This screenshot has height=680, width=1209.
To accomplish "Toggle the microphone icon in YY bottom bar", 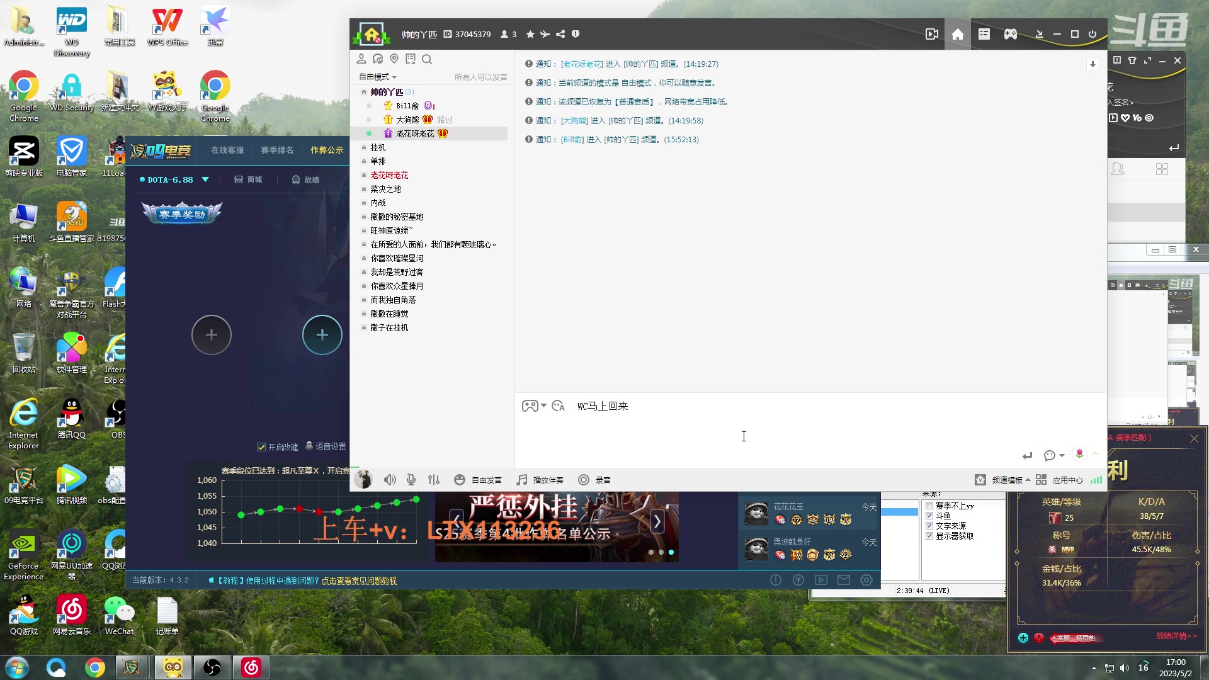I will click(x=411, y=480).
